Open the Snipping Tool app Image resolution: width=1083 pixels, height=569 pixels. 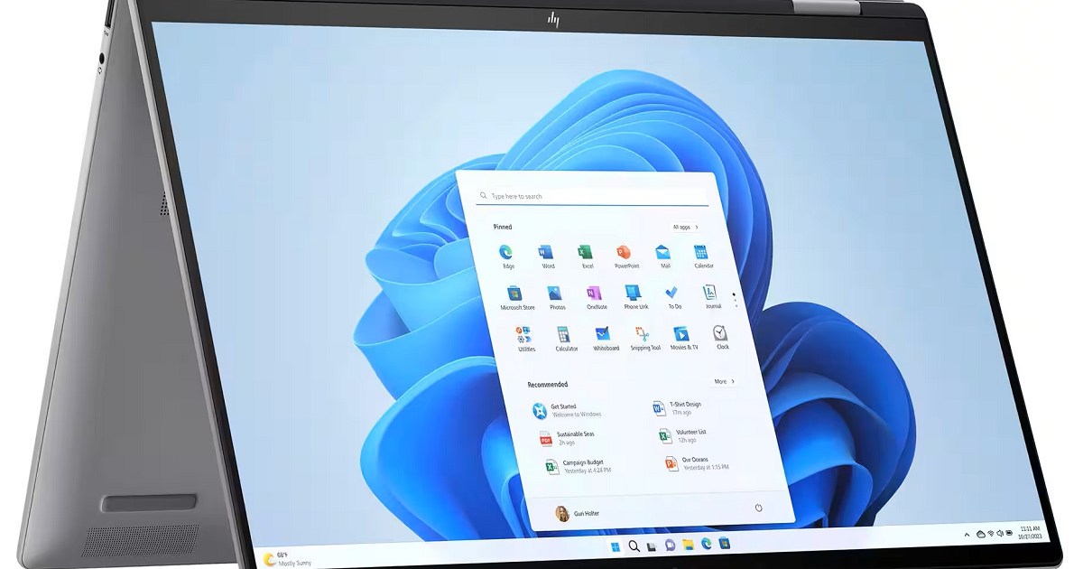coord(643,336)
